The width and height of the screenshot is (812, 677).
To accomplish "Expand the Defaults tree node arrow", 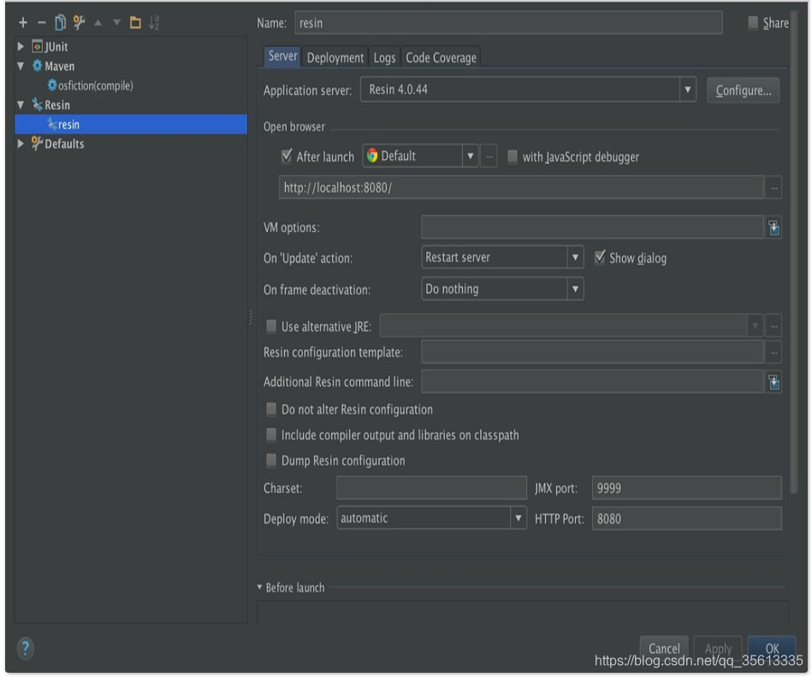I will (21, 144).
